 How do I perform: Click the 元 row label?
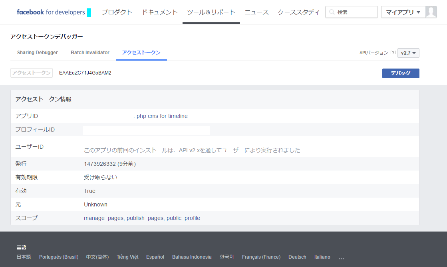click(18, 205)
